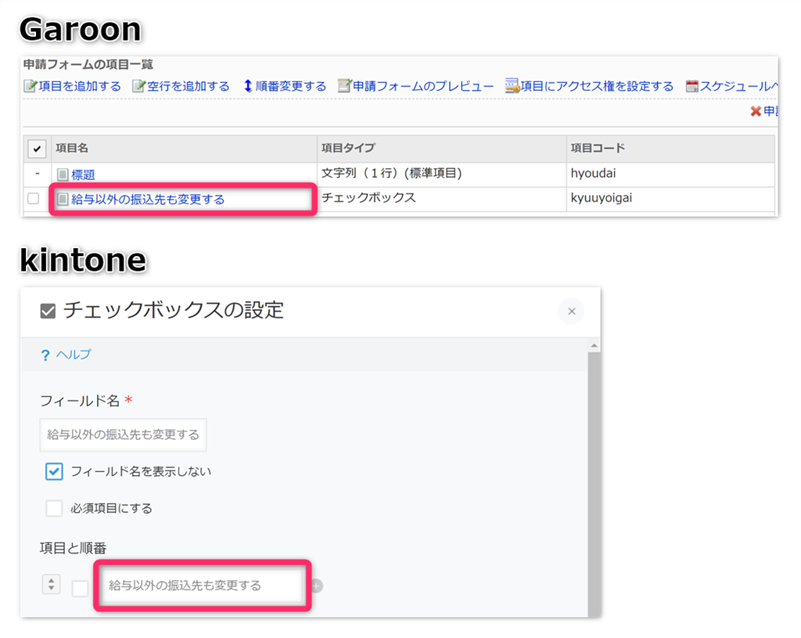
Task: Open the 給与以外の振込先も変更する item link
Action: [x=148, y=200]
